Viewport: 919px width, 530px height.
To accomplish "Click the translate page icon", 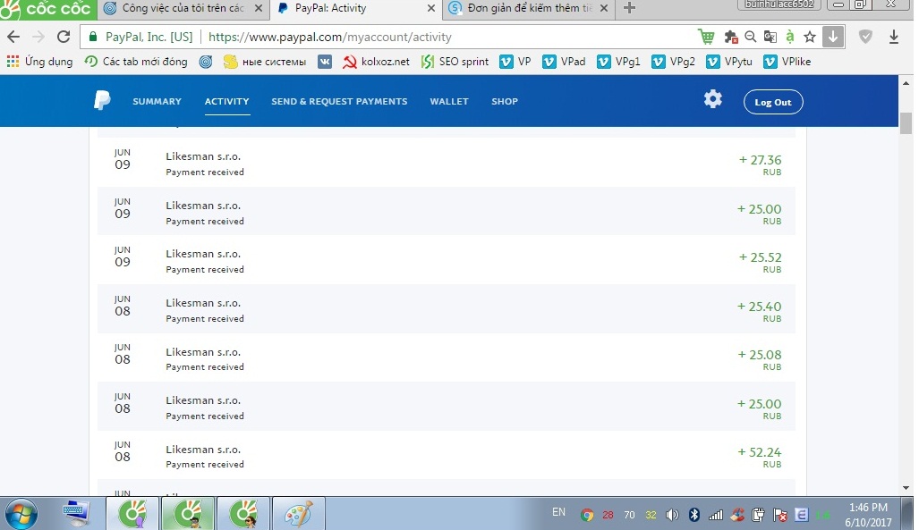I will (770, 37).
